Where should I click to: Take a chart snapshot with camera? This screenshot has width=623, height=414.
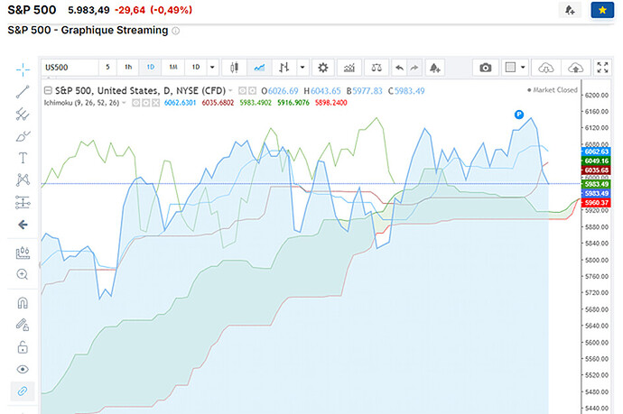[x=485, y=68]
